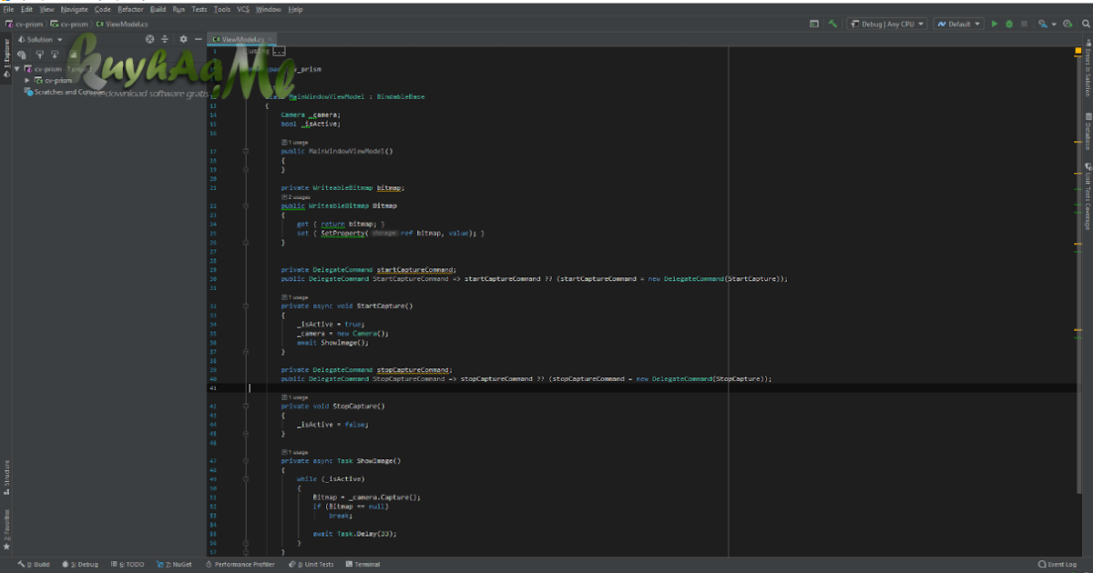Click the collapse-all icon in Explorer header
The height and width of the screenshot is (573, 1093).
point(165,39)
